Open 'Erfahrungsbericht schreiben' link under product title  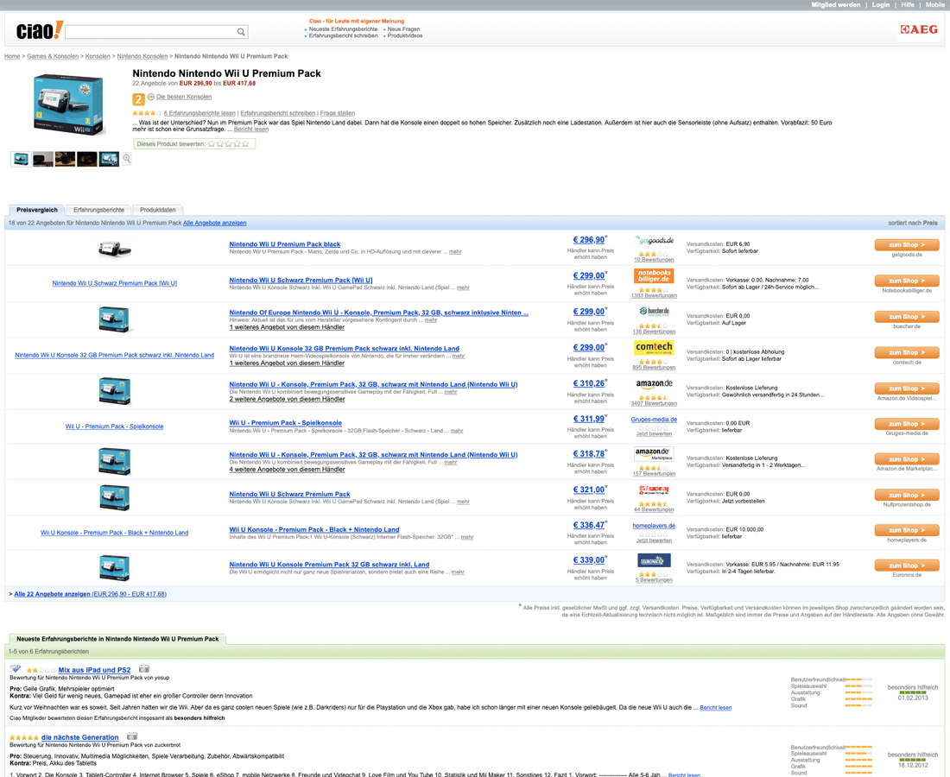[x=277, y=113]
